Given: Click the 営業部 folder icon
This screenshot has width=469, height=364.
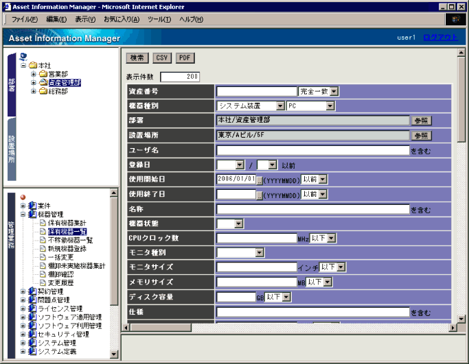Looking at the screenshot, I should point(43,74).
